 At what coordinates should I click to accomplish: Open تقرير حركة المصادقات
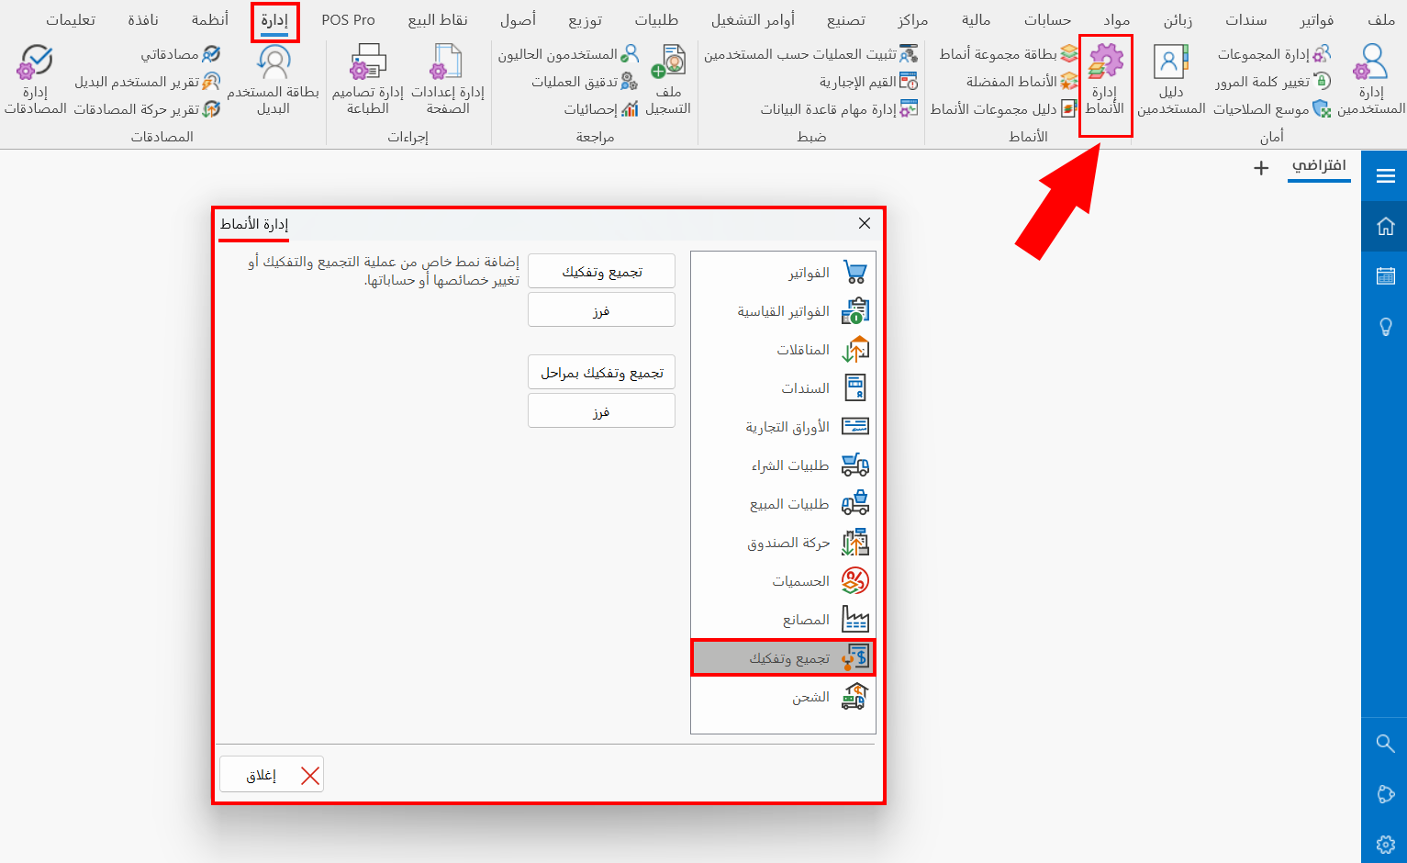147,109
